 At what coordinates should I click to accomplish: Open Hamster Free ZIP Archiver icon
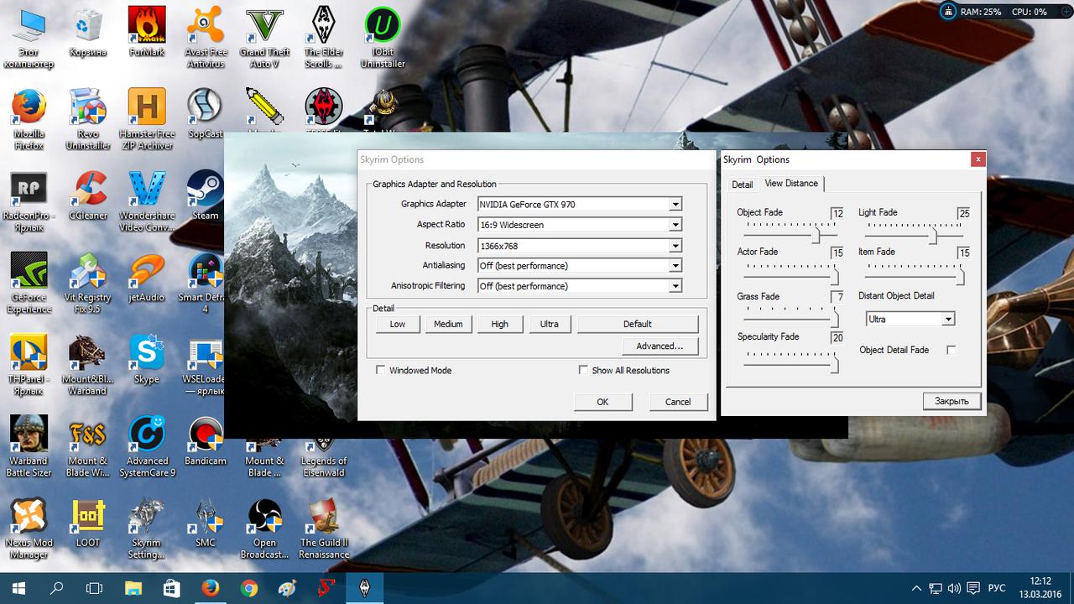pos(147,119)
